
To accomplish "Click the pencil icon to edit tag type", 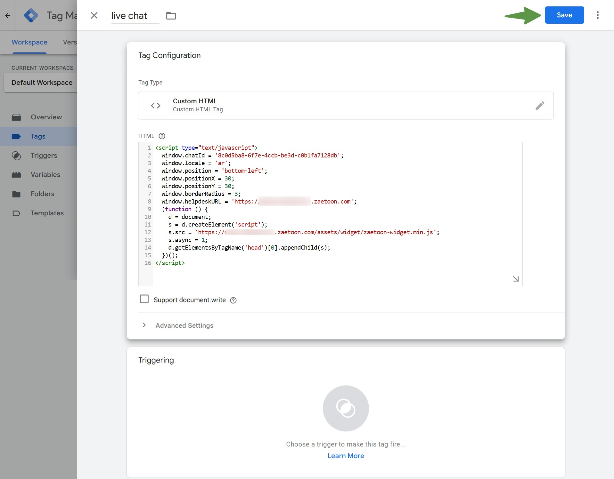I will pyautogui.click(x=540, y=106).
